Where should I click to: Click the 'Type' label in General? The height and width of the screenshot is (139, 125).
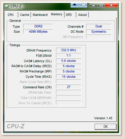pyautogui.click(x=16, y=27)
